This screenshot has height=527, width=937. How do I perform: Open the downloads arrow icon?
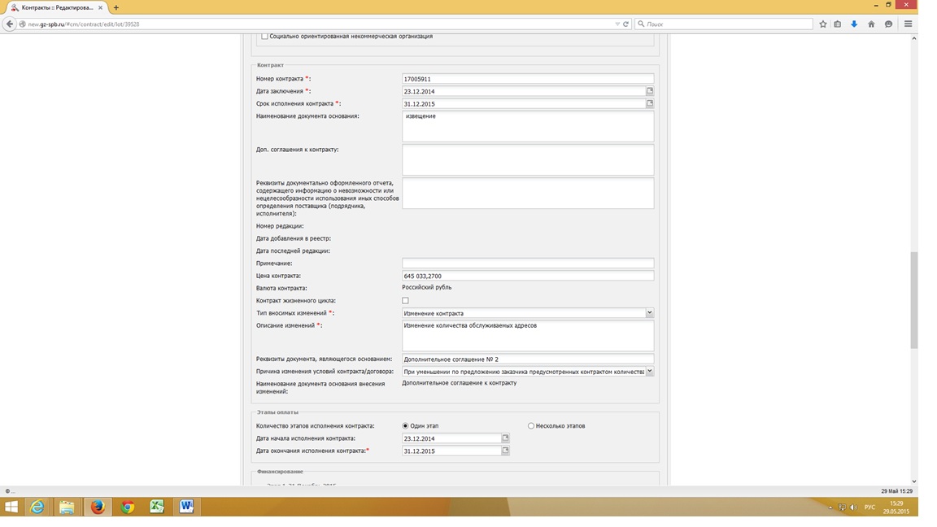(x=854, y=24)
